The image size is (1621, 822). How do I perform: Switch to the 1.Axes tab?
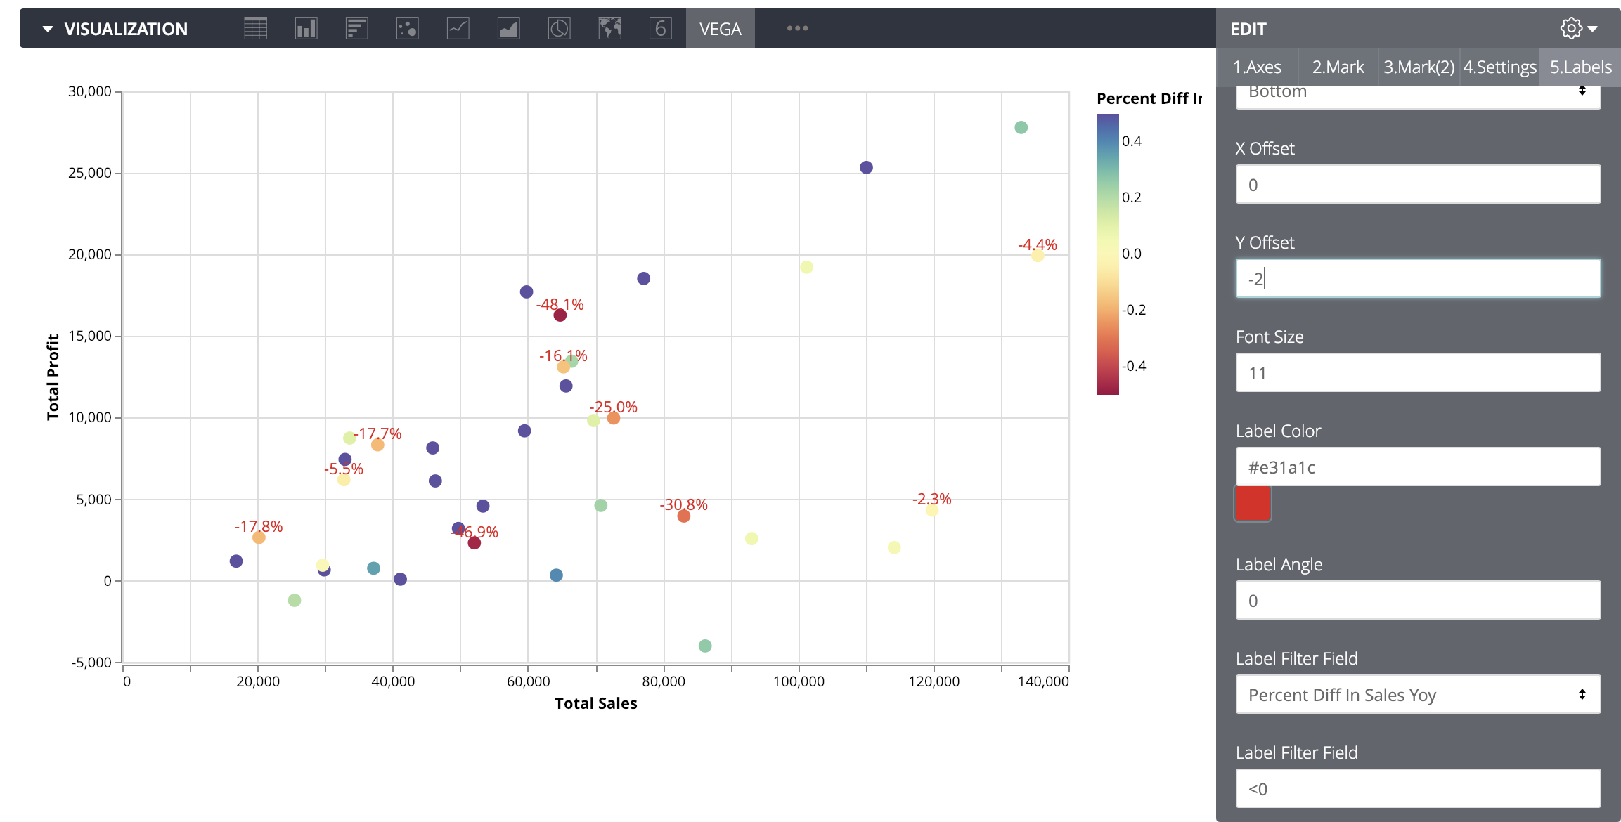1257,67
